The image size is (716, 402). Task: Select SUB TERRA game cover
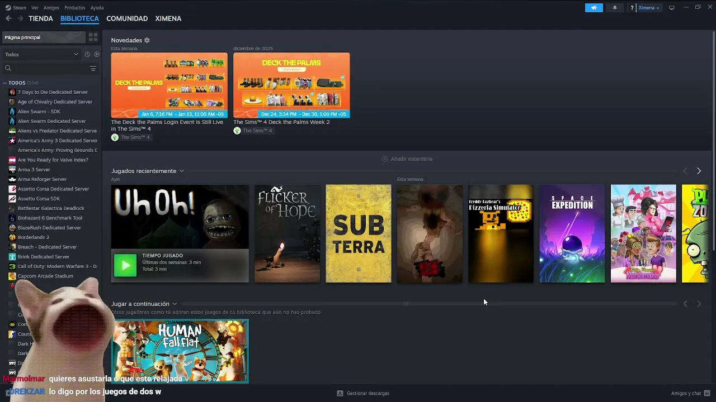(x=359, y=233)
